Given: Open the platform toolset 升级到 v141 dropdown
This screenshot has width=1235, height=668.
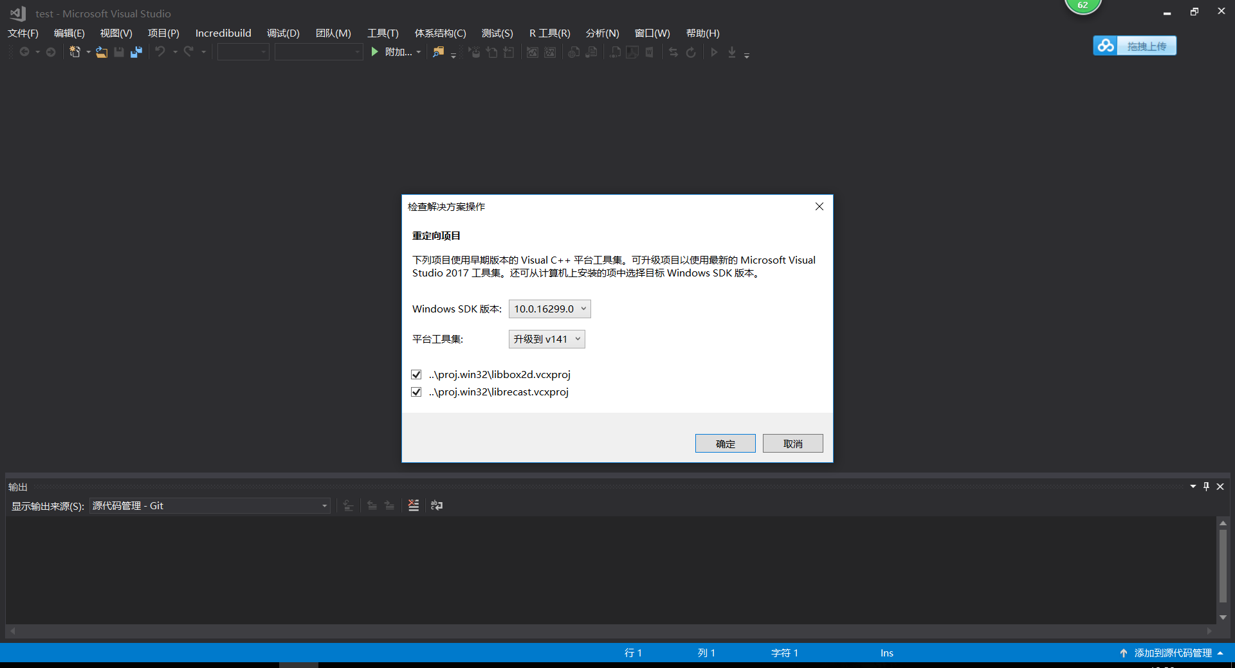Looking at the screenshot, I should [x=547, y=339].
